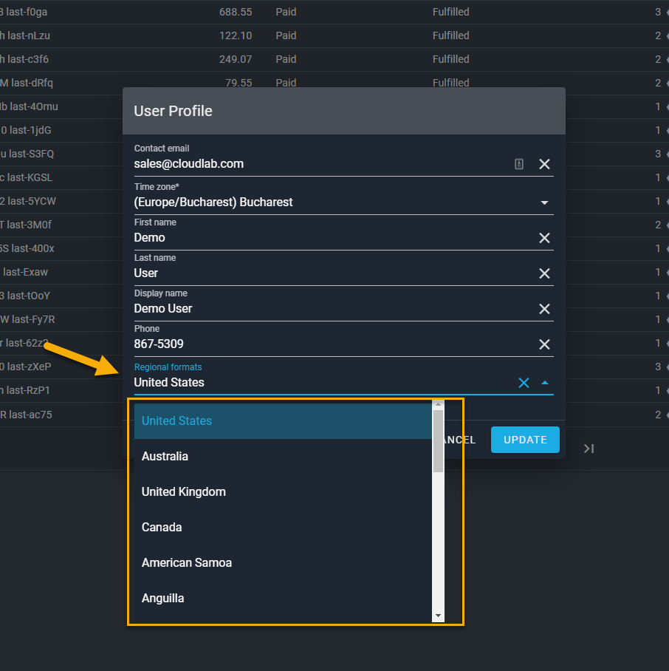The width and height of the screenshot is (669, 671).
Task: Clear the Contact email field
Action: (x=544, y=164)
